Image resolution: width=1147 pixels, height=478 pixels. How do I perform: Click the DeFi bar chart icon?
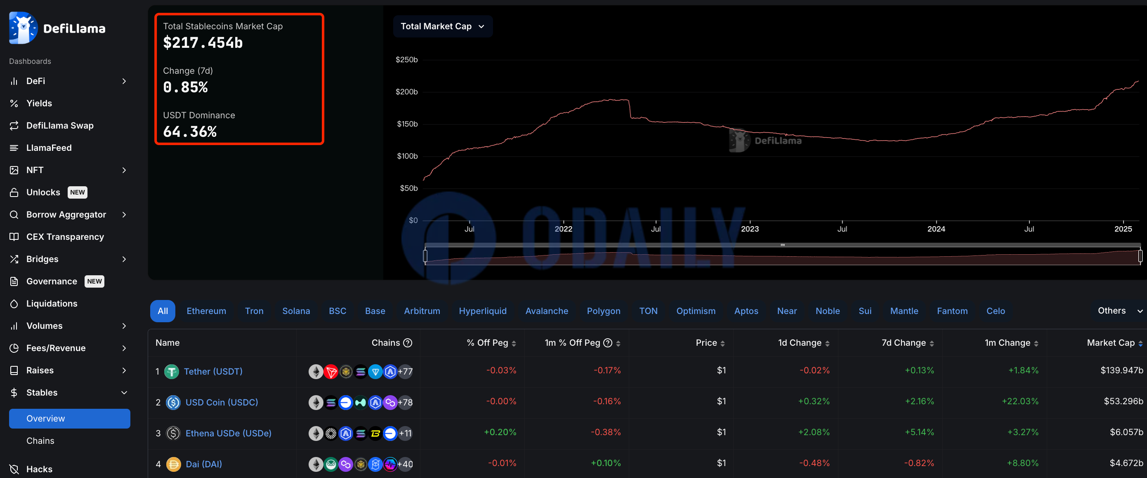(x=14, y=81)
